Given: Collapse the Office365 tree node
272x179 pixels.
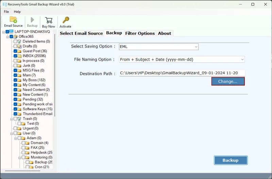Looking at the screenshot, I should (x=7, y=37).
